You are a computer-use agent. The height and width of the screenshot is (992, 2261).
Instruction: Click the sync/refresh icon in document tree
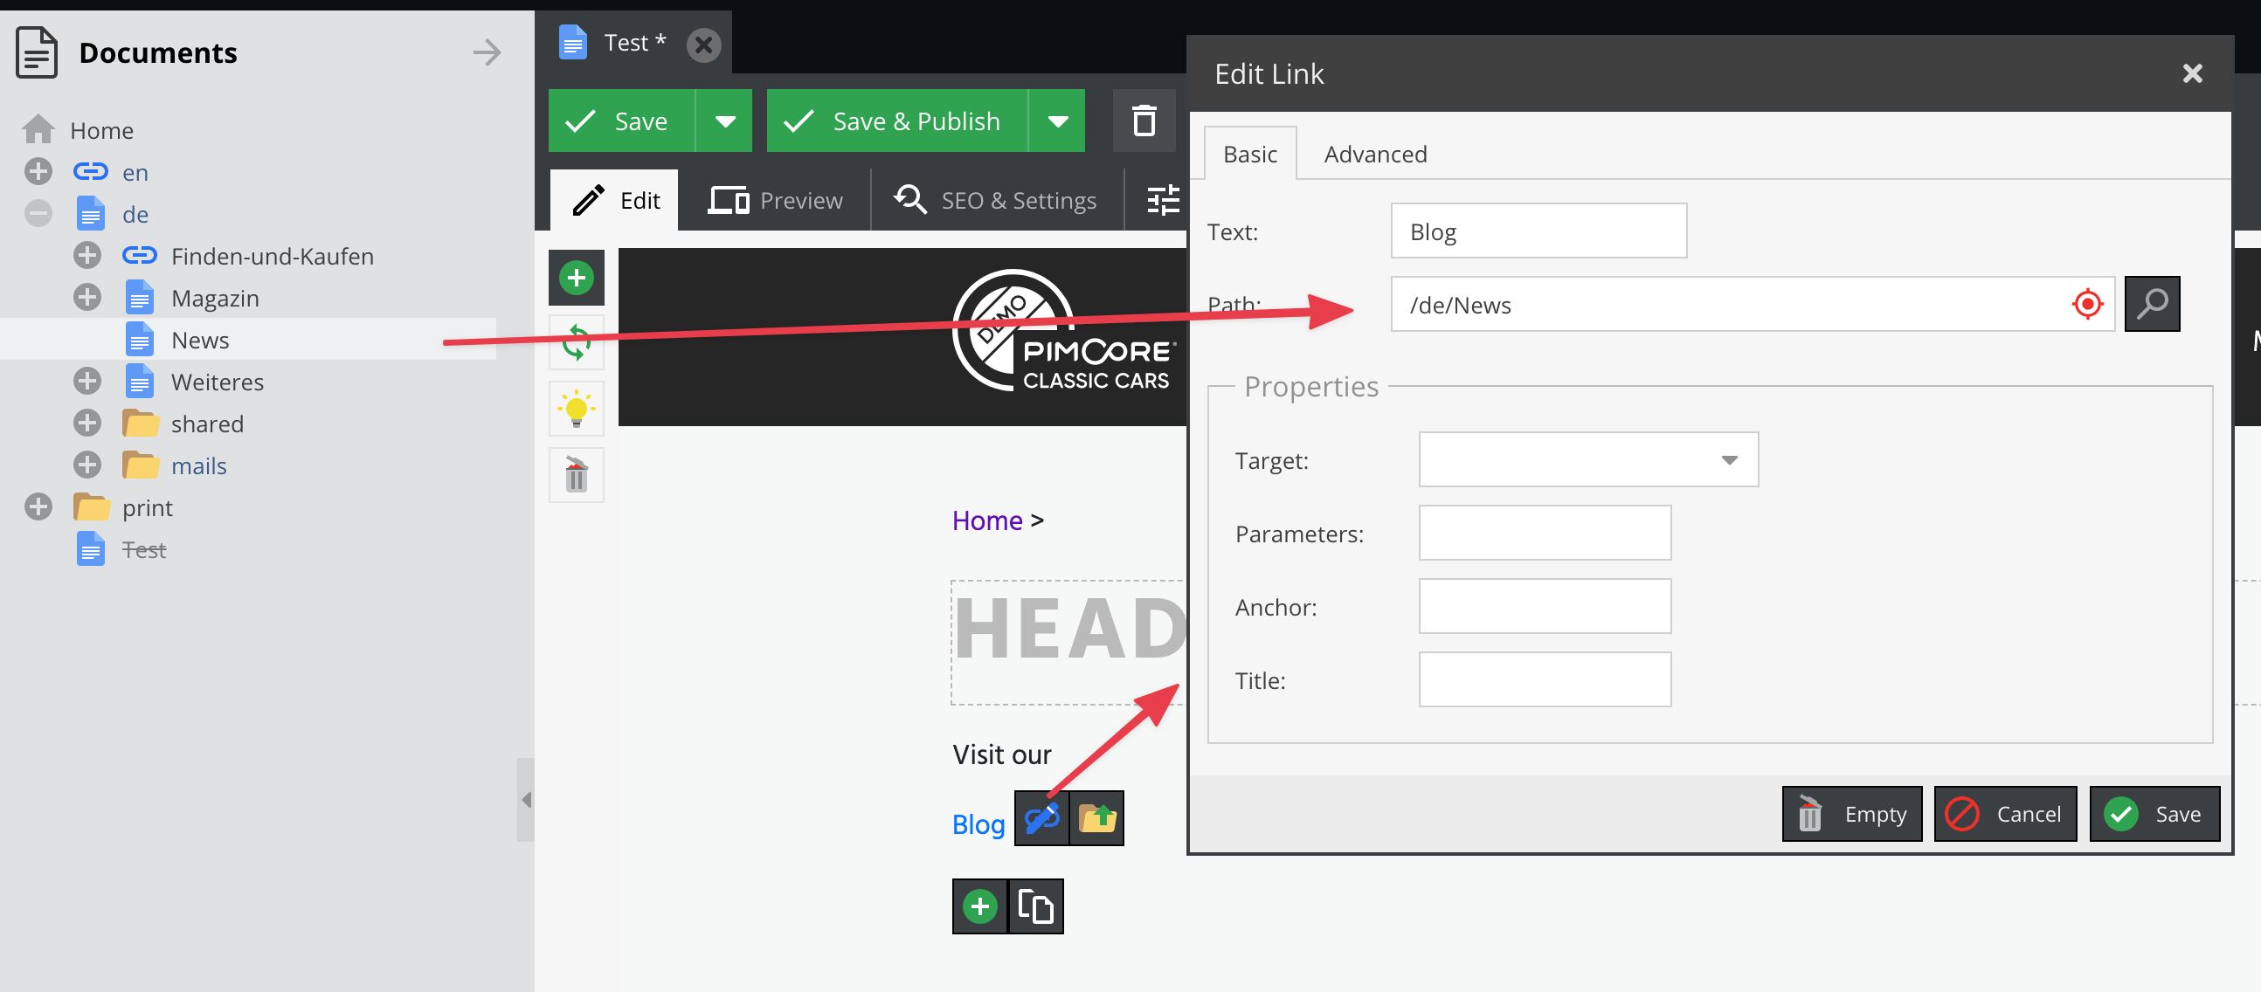coord(577,341)
